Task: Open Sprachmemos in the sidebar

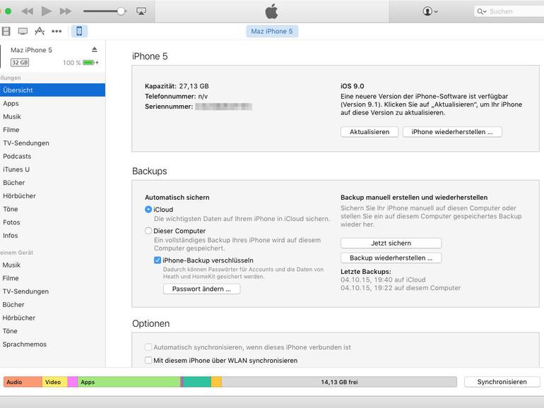Action: [52, 344]
